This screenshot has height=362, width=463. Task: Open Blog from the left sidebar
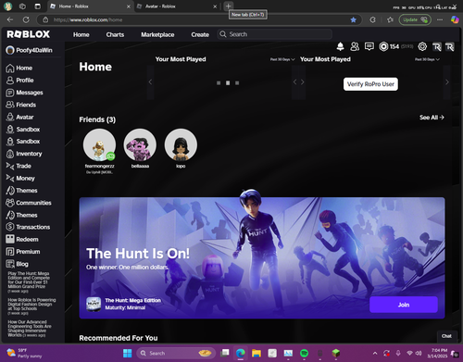18,264
